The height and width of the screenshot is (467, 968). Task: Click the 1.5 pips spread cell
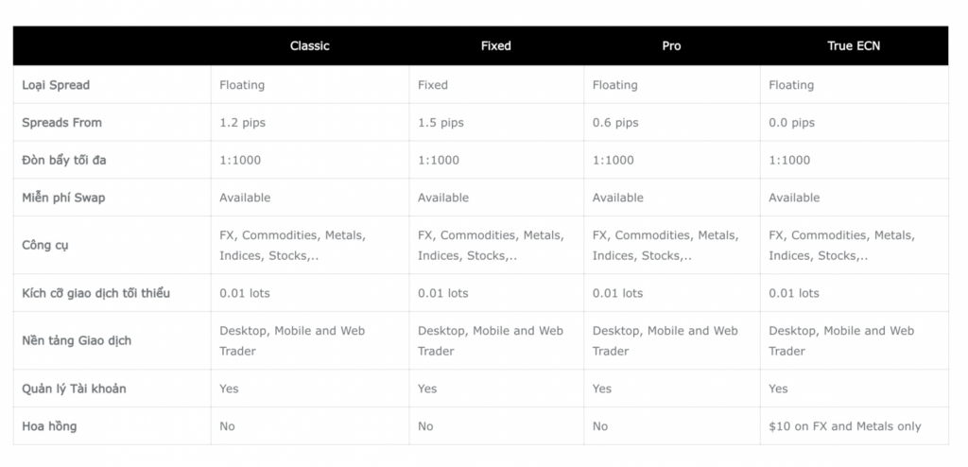click(441, 123)
